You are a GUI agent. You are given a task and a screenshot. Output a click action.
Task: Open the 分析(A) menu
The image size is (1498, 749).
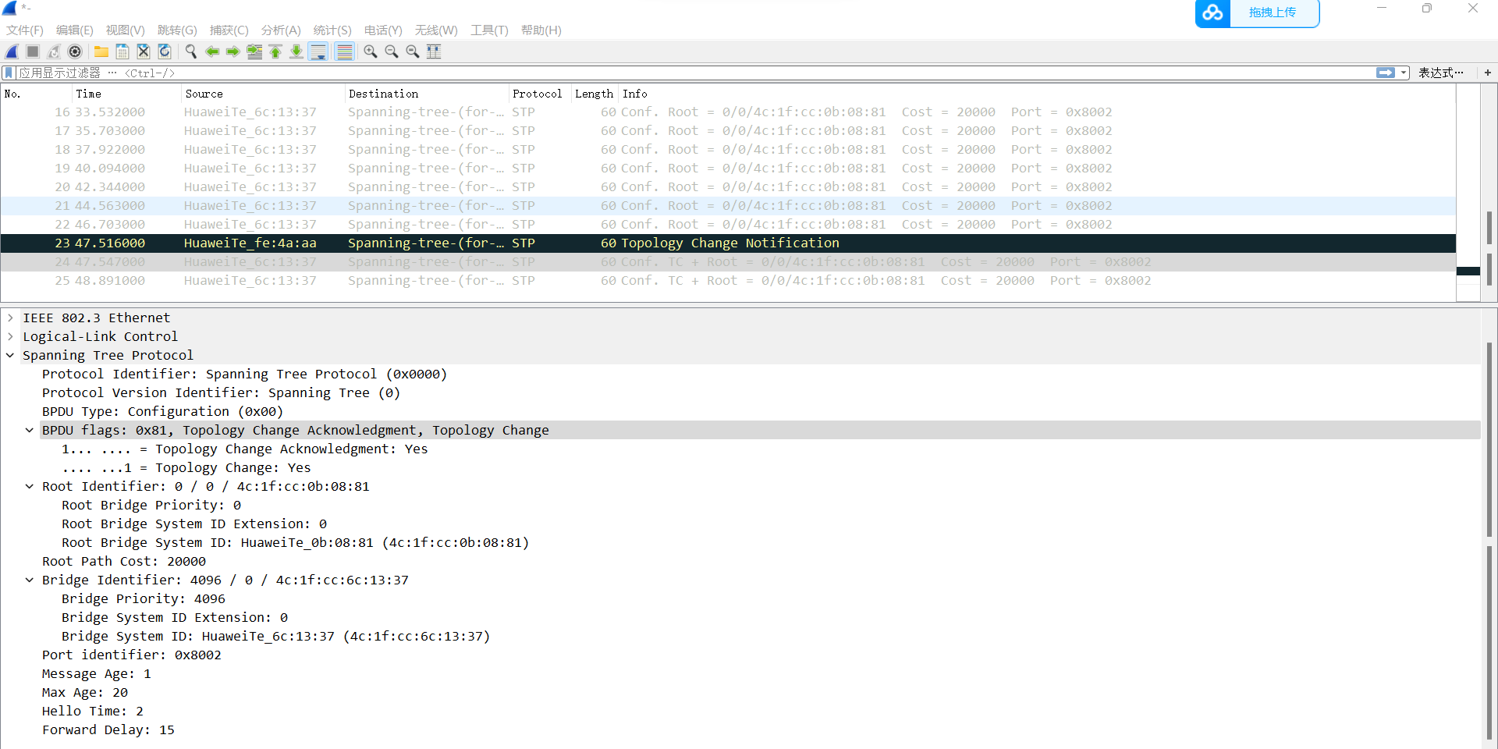(x=281, y=30)
